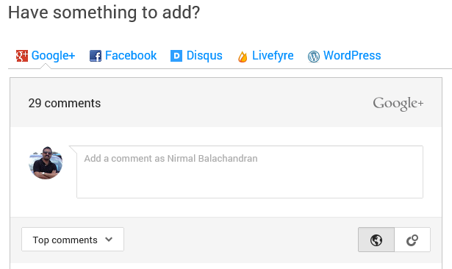The height and width of the screenshot is (269, 452).
Task: Focus the Add a comment text box
Action: [250, 172]
